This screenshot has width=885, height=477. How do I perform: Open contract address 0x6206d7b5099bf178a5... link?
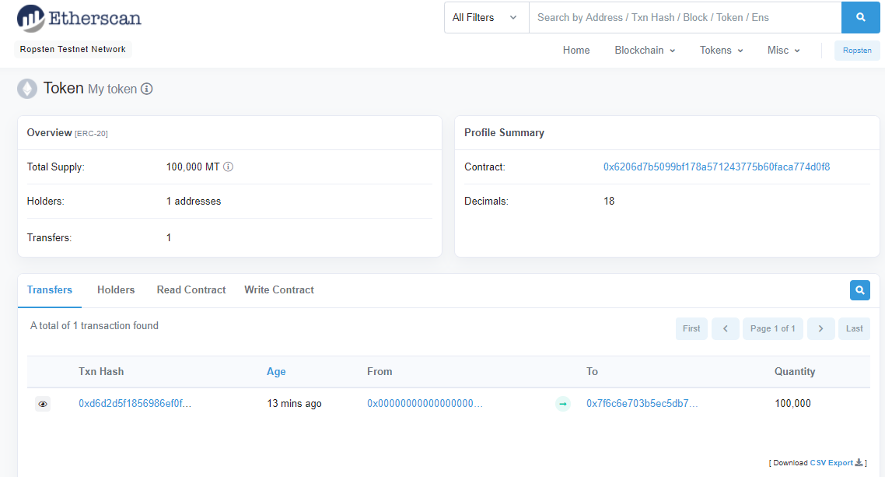[716, 167]
